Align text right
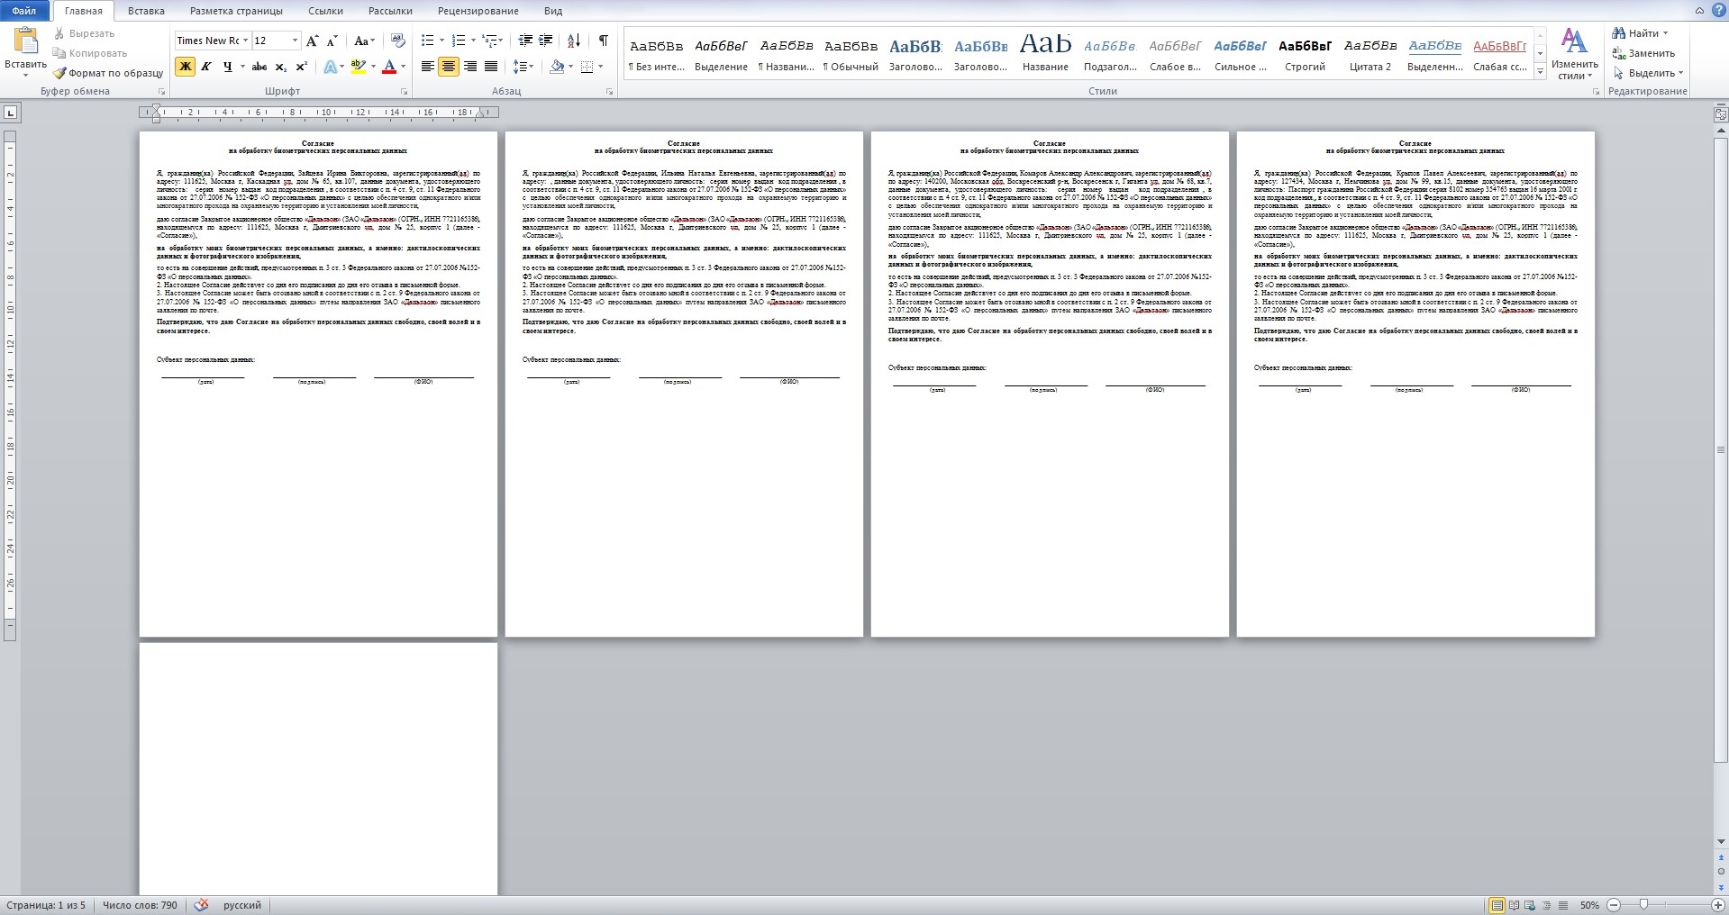1729x915 pixels. (x=469, y=67)
